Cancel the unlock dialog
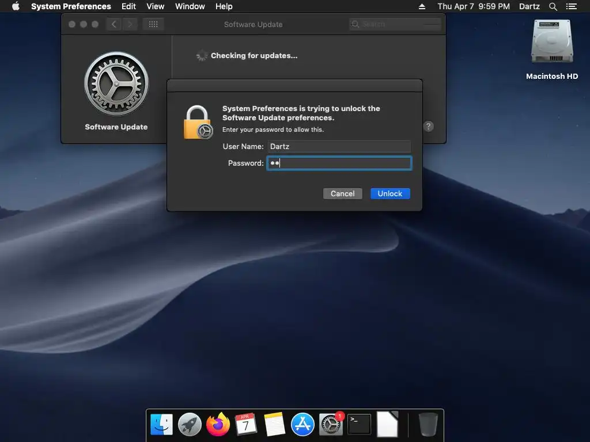Image resolution: width=590 pixels, height=442 pixels. [x=342, y=193]
